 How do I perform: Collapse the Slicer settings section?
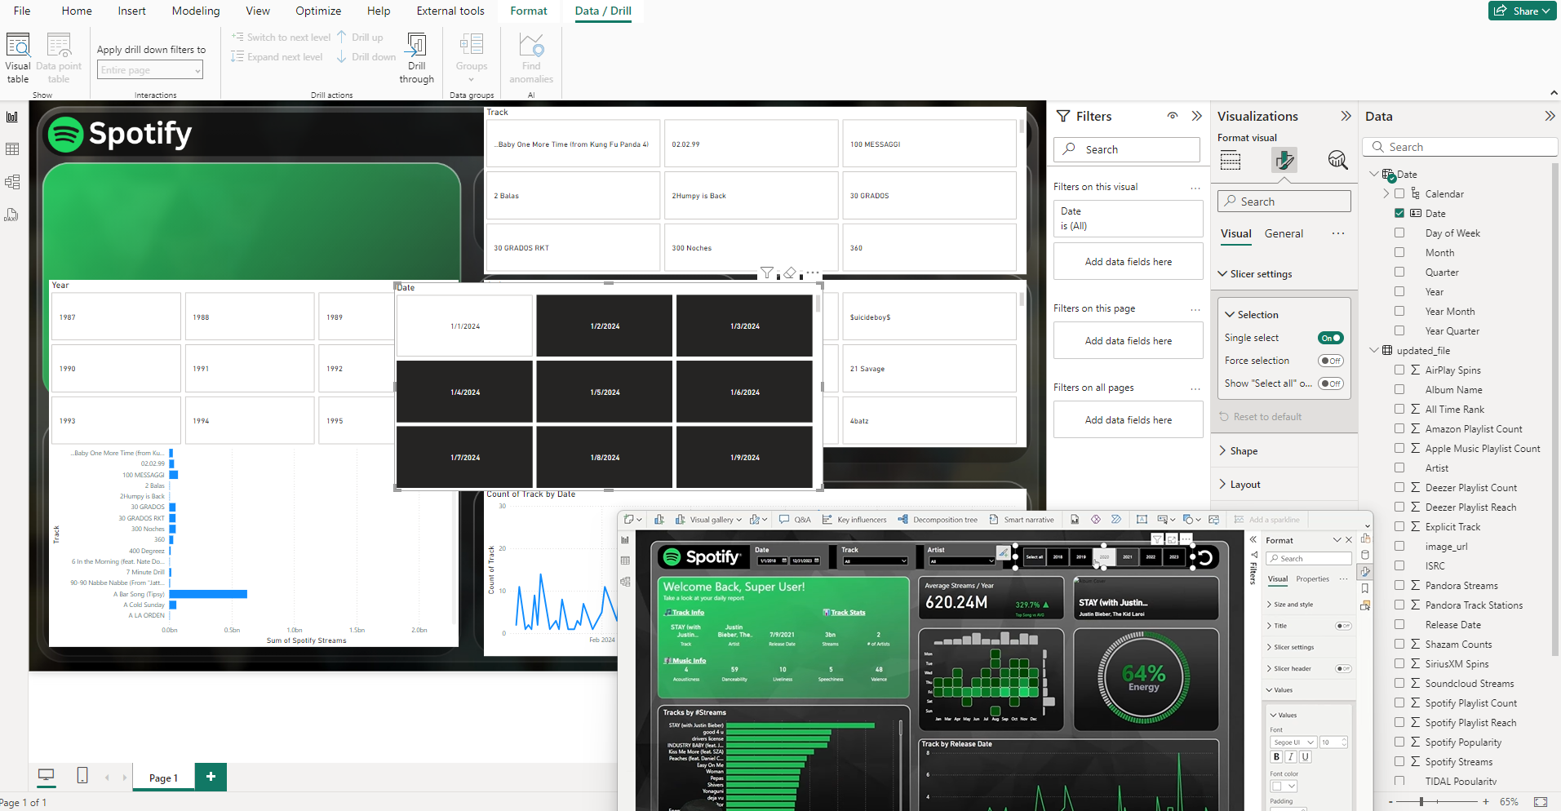(x=1223, y=274)
